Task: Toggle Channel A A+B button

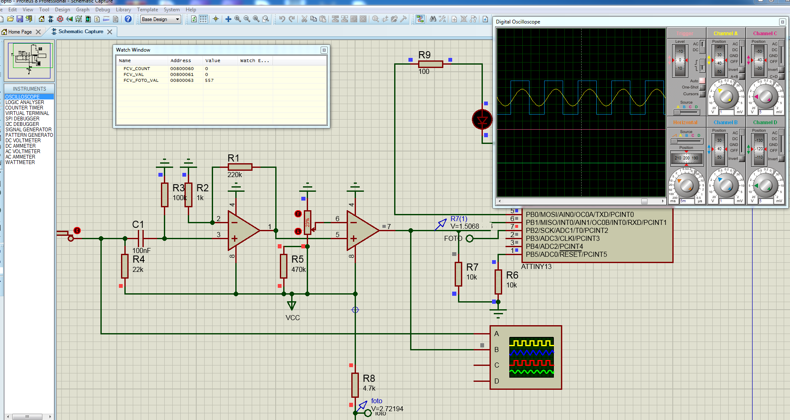Action: coord(742,76)
